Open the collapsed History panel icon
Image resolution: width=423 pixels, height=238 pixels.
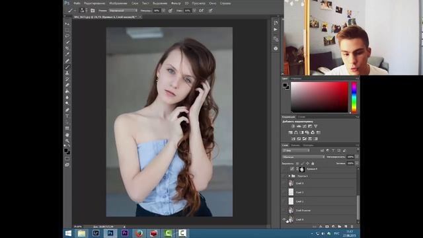[276, 23]
